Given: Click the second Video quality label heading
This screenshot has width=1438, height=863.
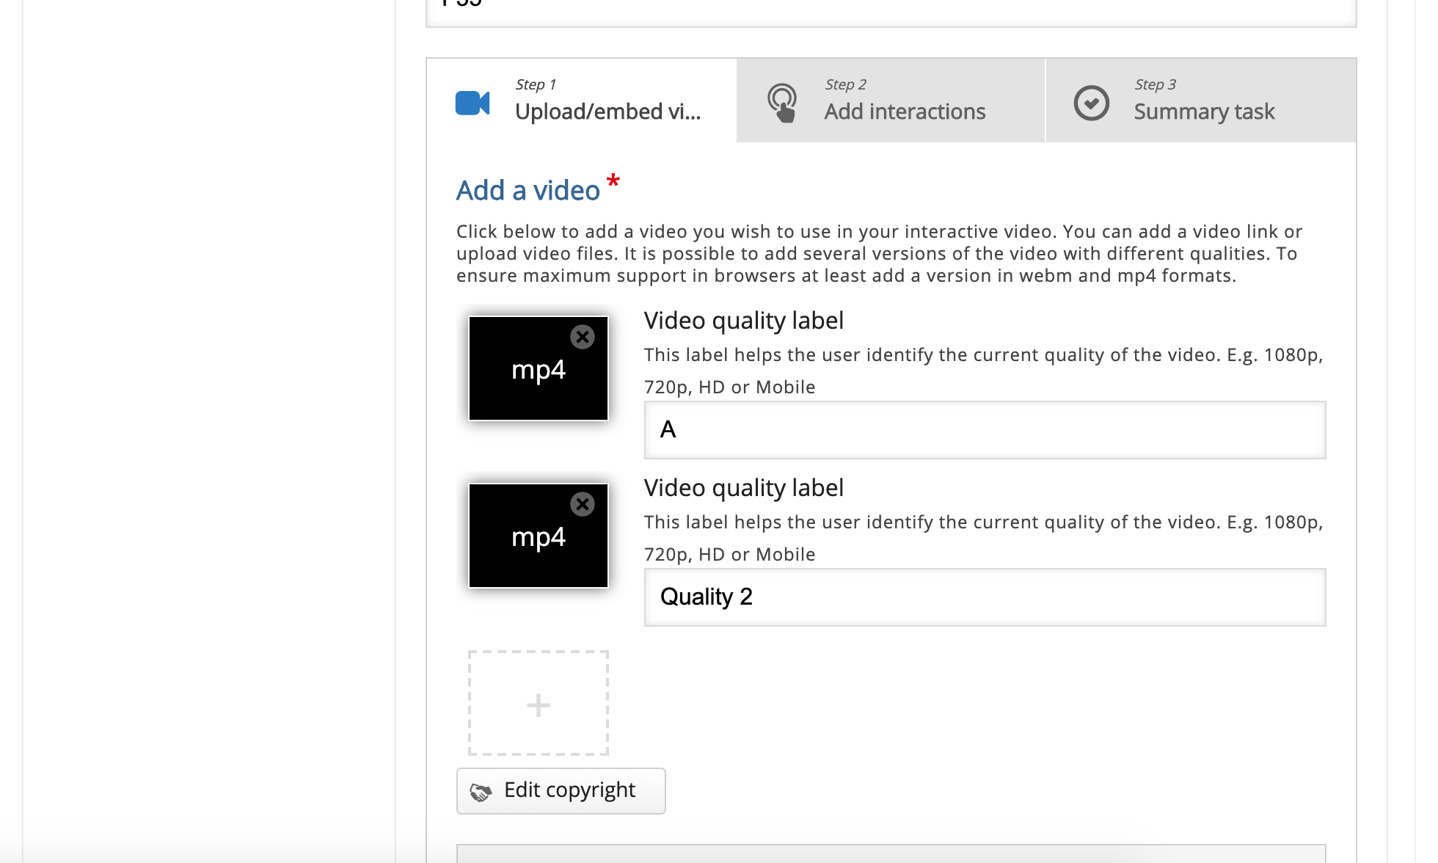Looking at the screenshot, I should 743,488.
